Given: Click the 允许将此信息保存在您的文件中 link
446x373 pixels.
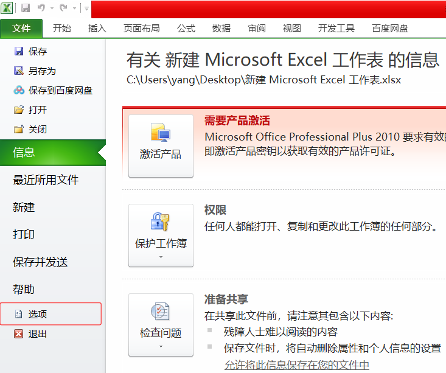Looking at the screenshot, I should [x=297, y=364].
